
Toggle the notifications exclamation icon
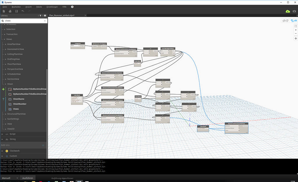coord(72,6)
